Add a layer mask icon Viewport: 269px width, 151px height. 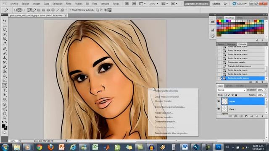click(241, 116)
